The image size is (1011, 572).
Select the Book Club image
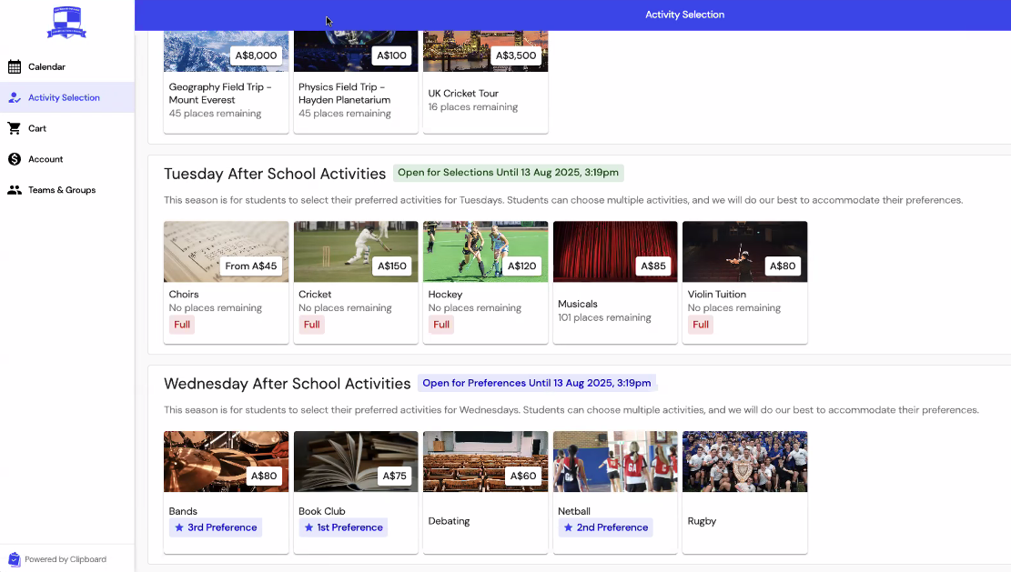(356, 462)
